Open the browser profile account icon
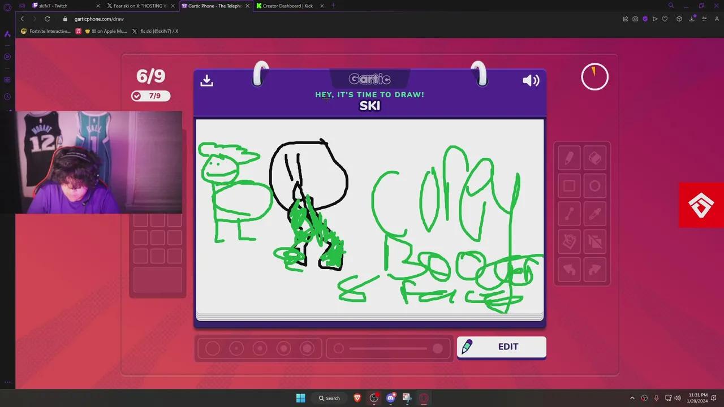 (716, 19)
